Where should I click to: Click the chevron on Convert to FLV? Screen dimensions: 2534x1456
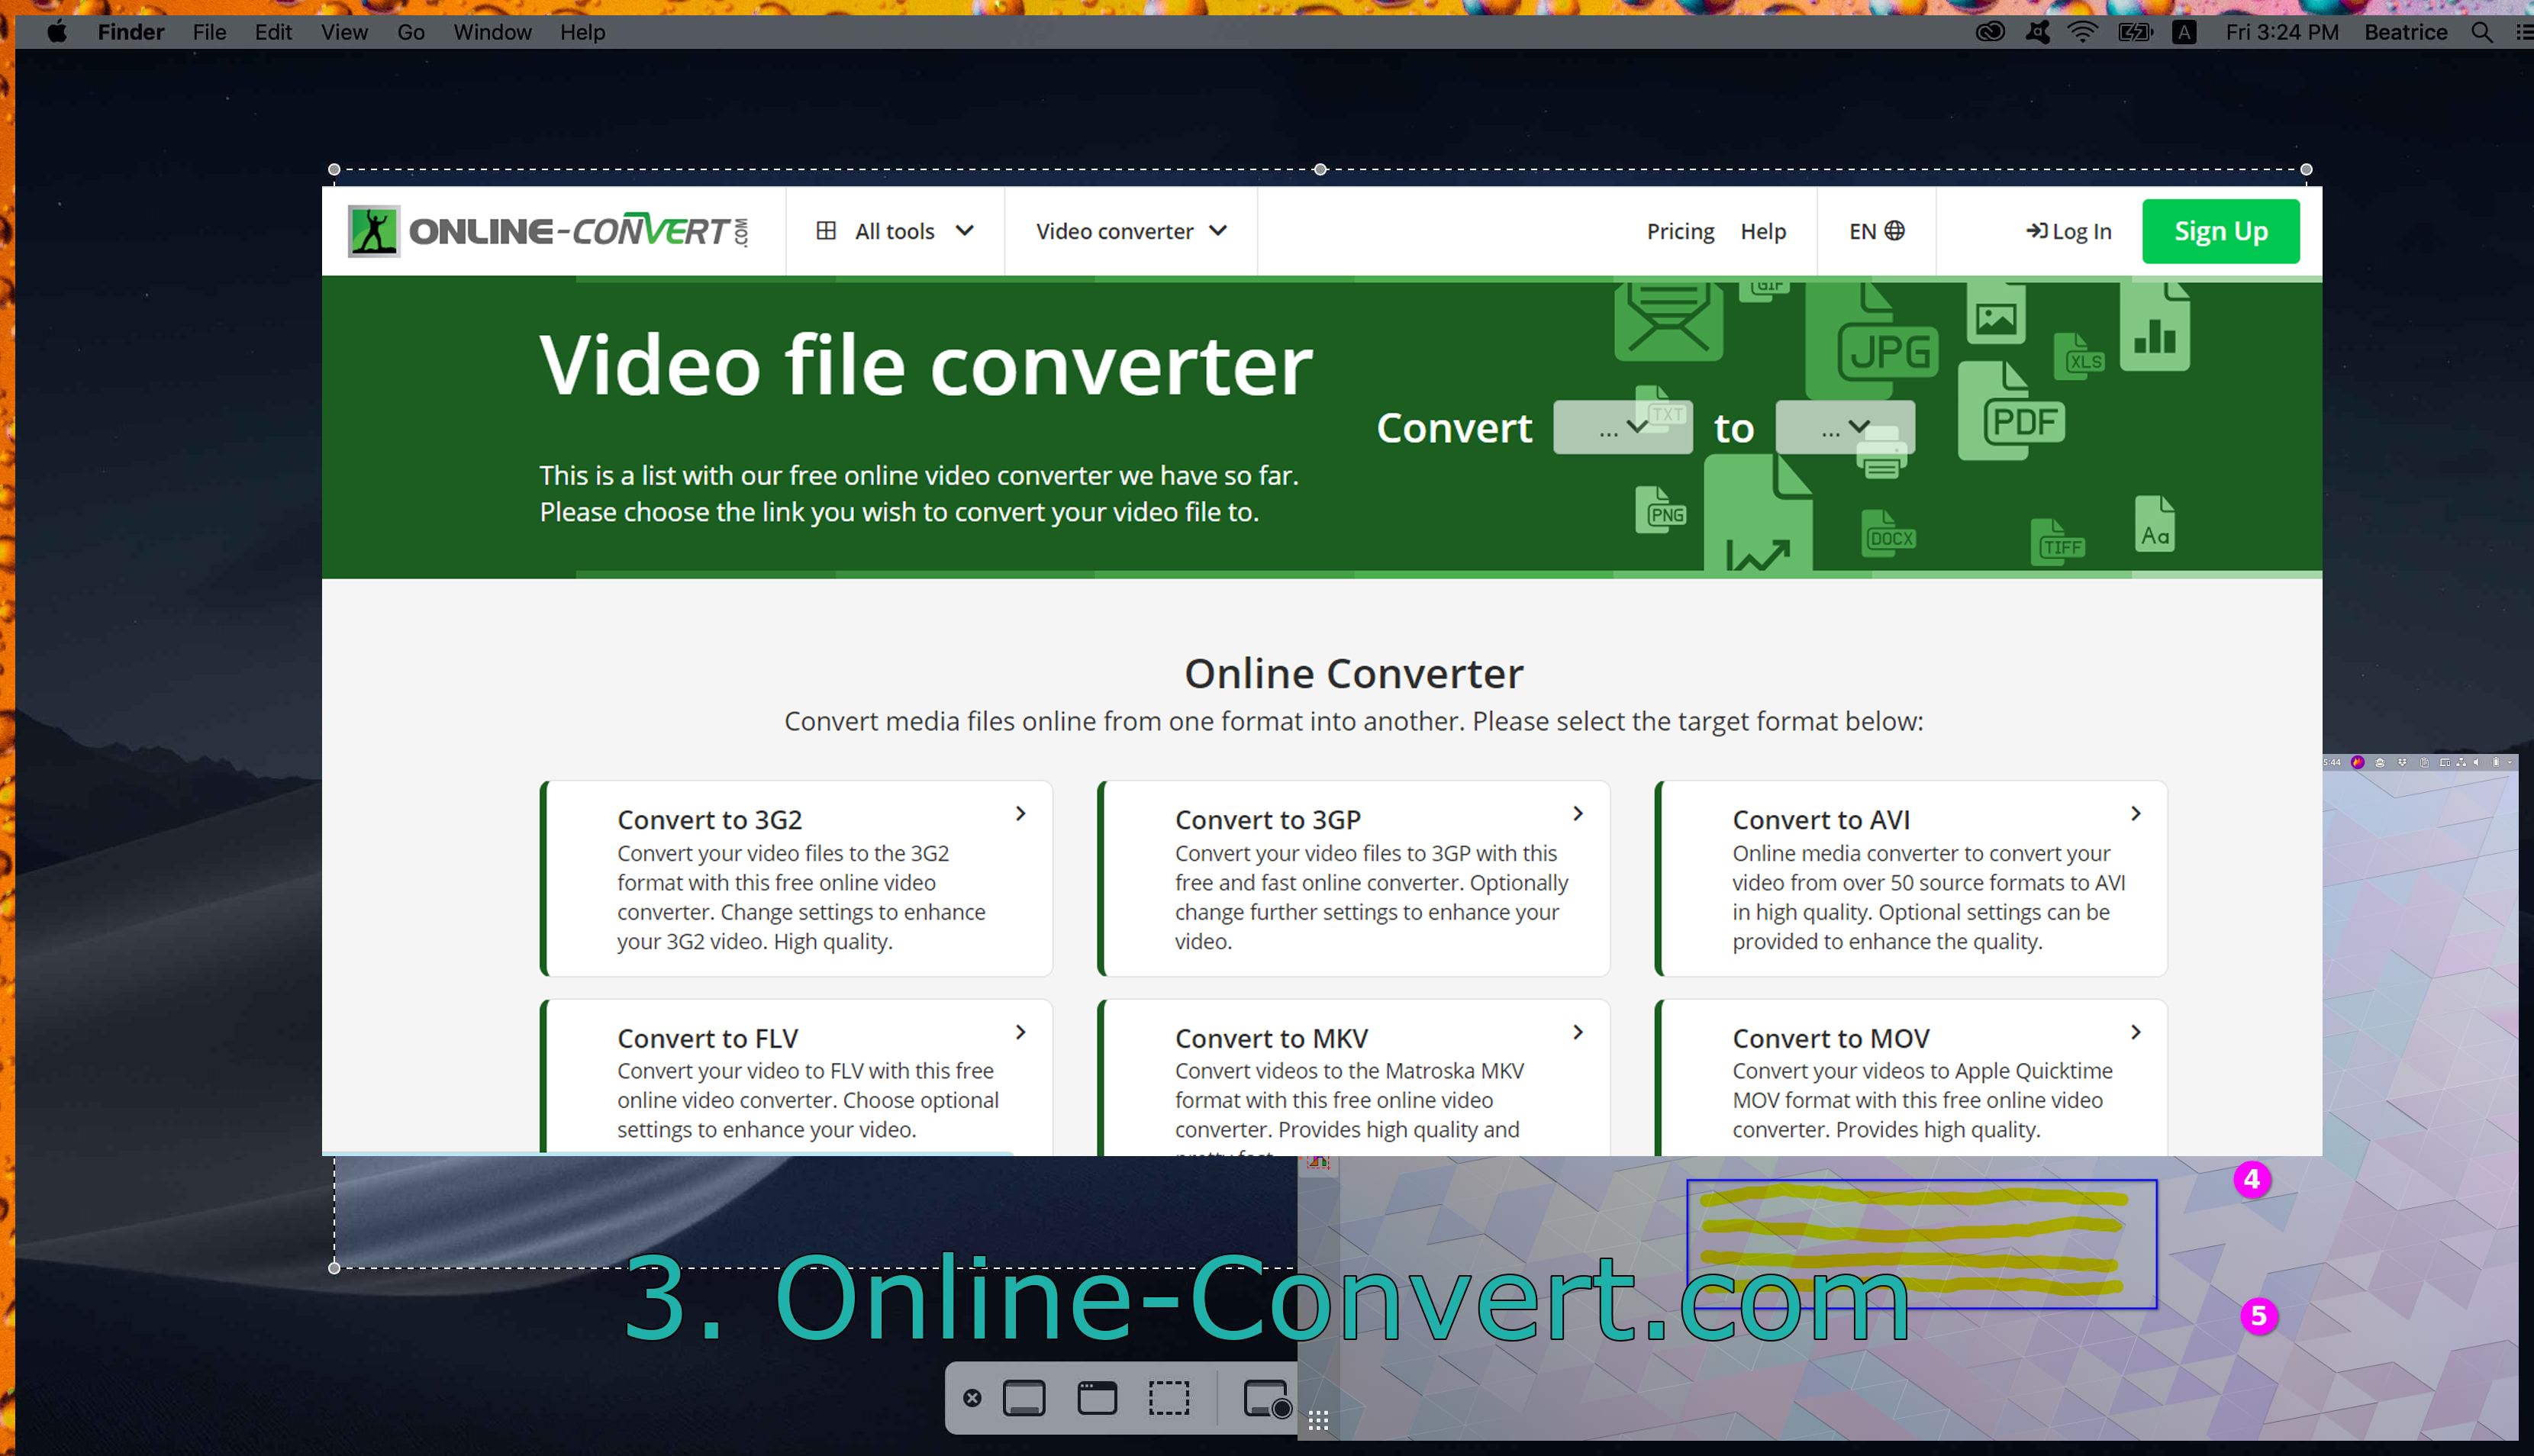click(1020, 1032)
